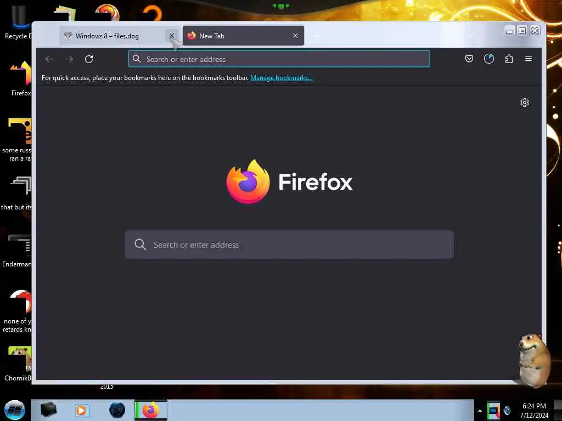Reload the page with the refresh icon

click(x=89, y=59)
